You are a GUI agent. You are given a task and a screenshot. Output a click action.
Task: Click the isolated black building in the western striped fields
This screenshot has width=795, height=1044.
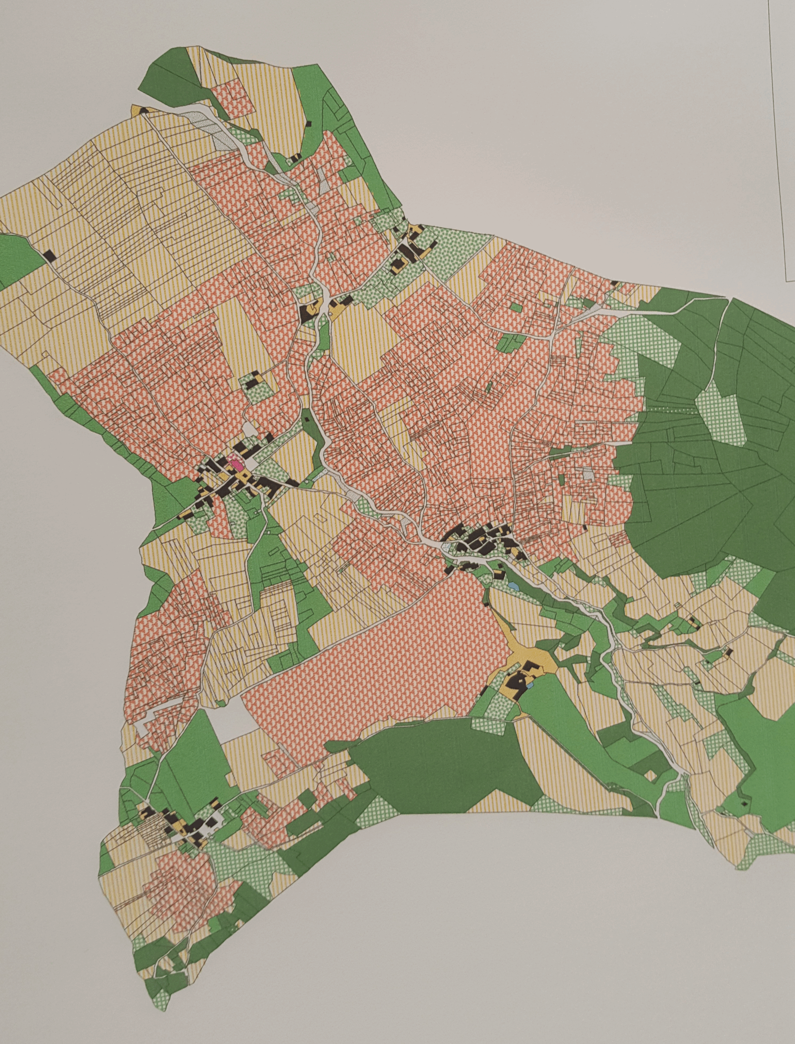point(51,255)
